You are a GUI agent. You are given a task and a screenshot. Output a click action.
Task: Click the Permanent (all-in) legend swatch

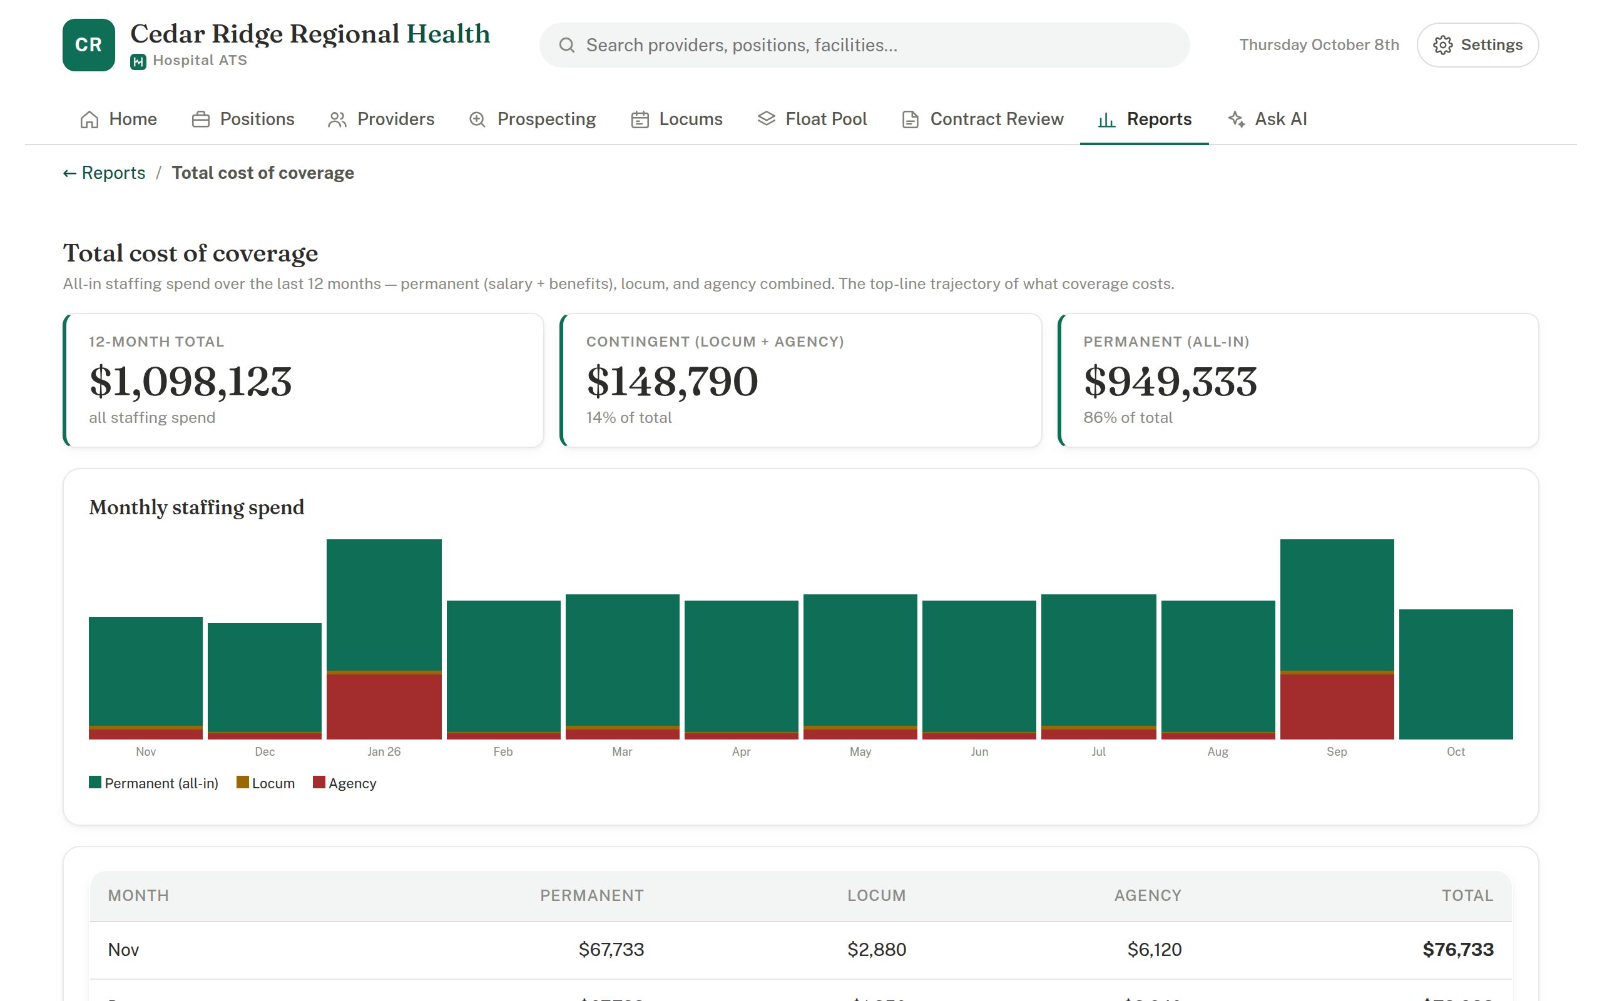(95, 783)
